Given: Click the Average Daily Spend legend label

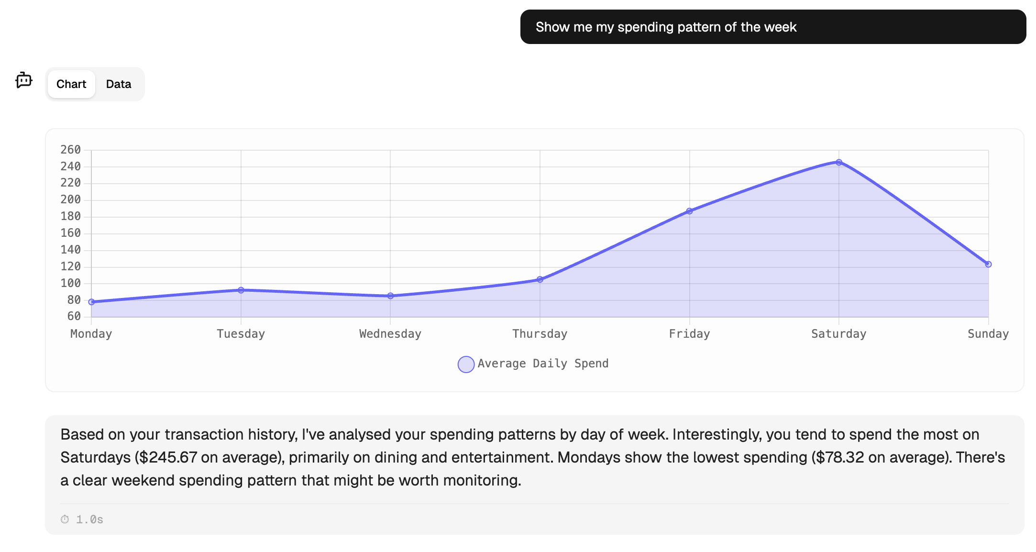Looking at the screenshot, I should pyautogui.click(x=542, y=364).
